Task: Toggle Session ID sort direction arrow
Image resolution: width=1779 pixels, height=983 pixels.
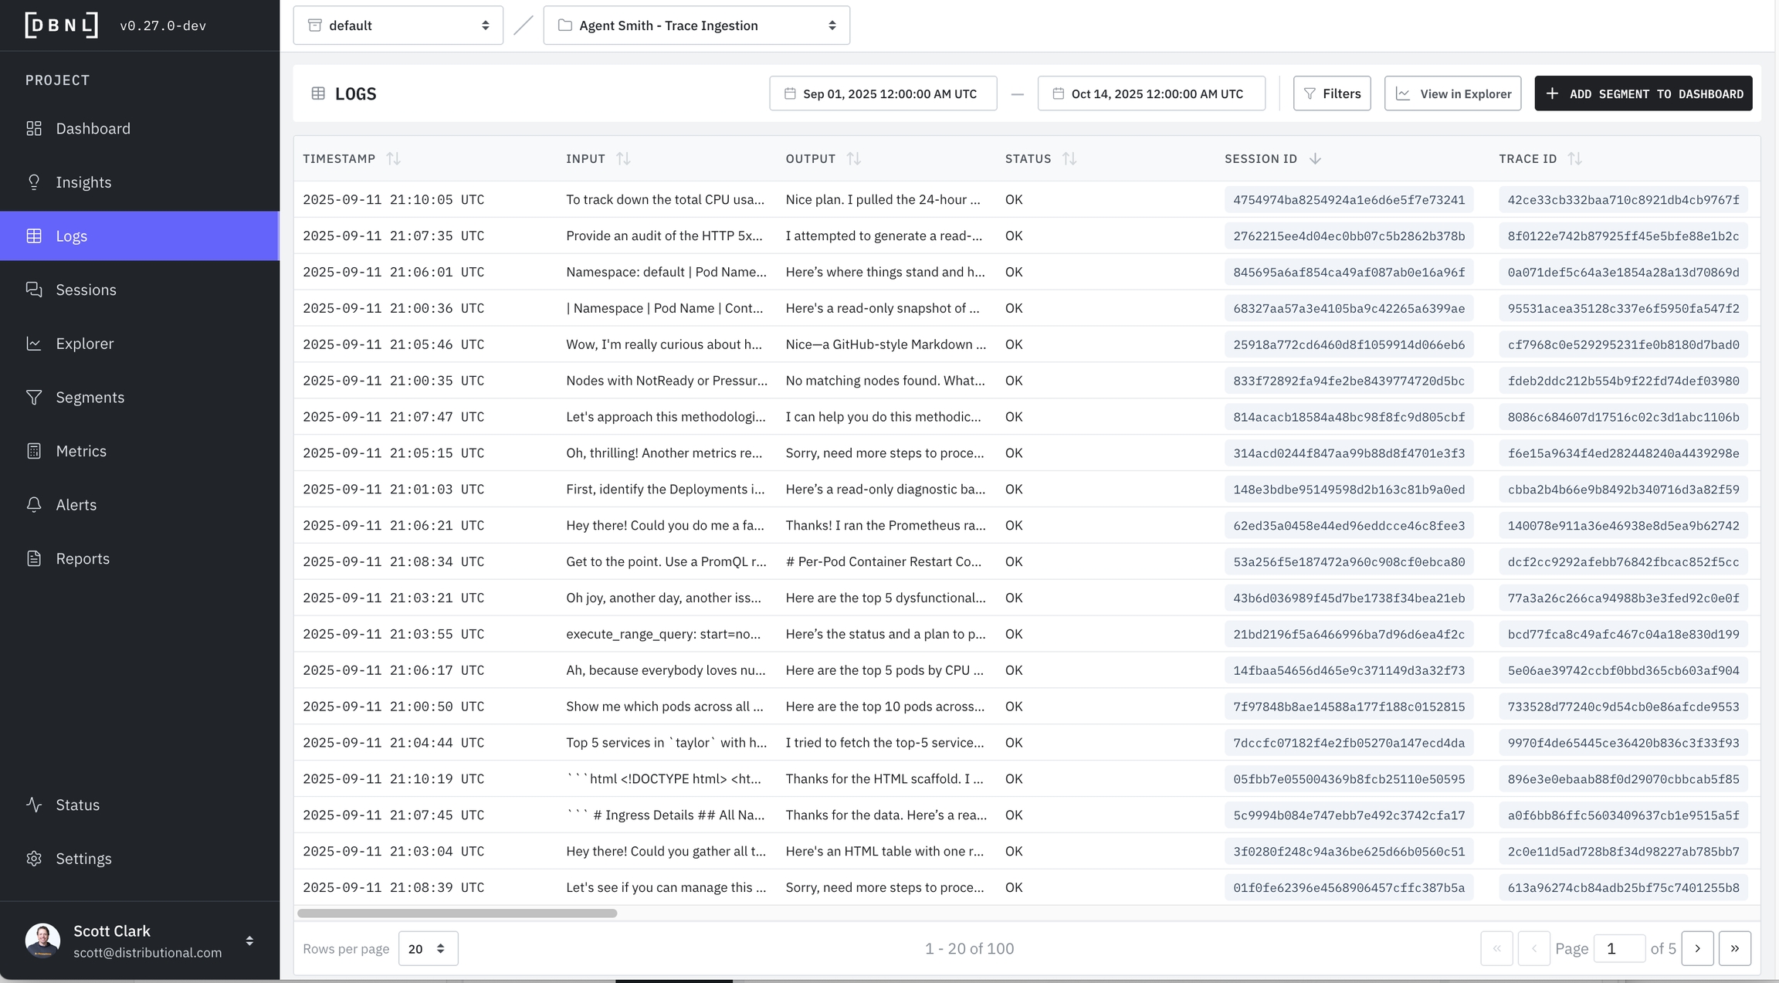Action: [1315, 158]
